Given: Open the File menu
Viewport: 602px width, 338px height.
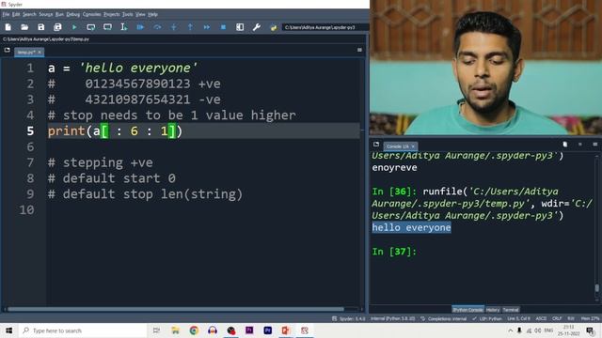Looking at the screenshot, I should point(6,15).
